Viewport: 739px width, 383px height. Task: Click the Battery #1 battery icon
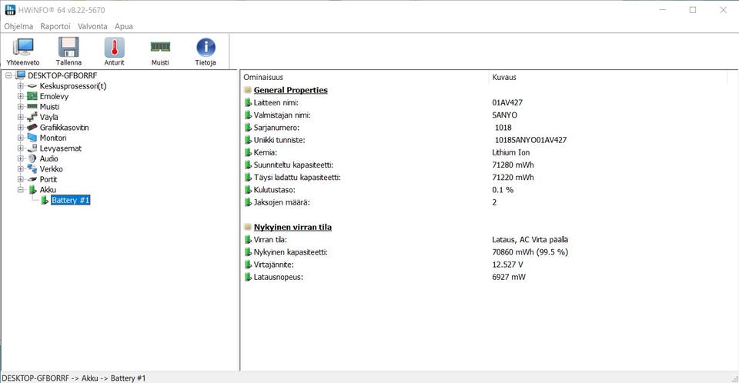click(x=45, y=200)
